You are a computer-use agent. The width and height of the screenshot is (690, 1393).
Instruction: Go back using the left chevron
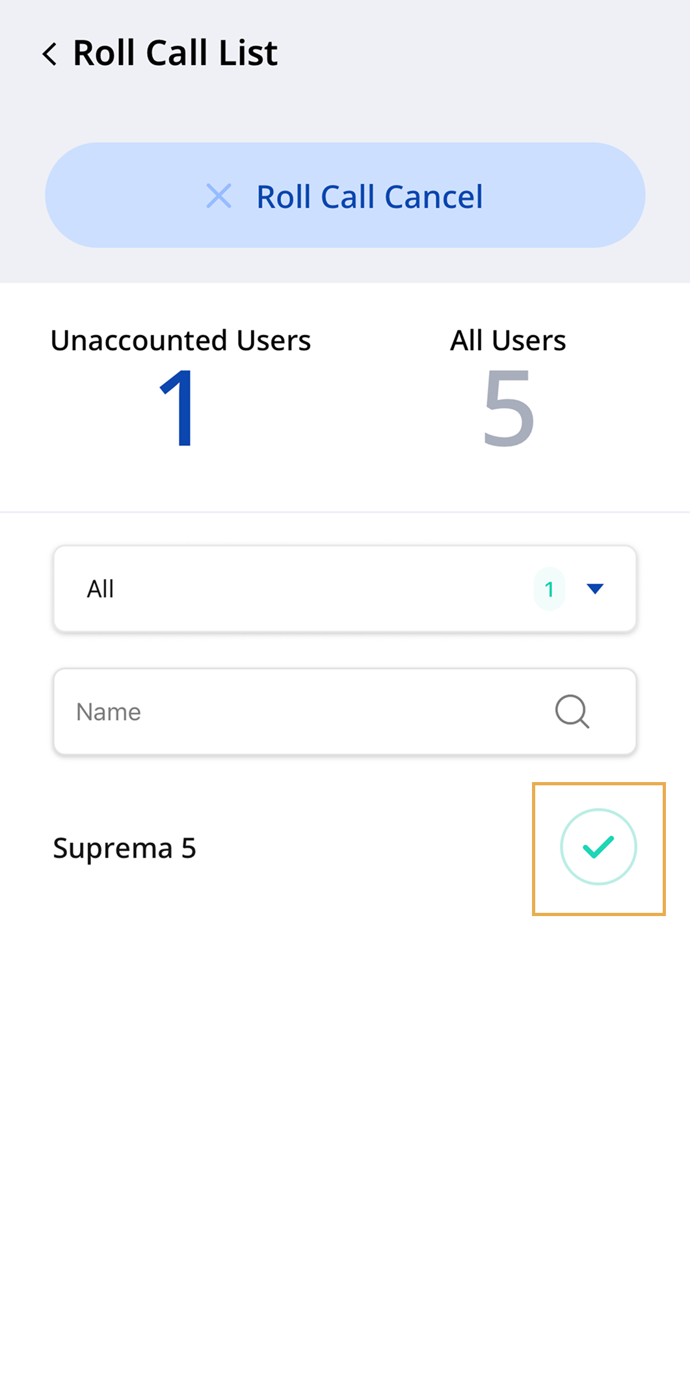click(x=49, y=53)
